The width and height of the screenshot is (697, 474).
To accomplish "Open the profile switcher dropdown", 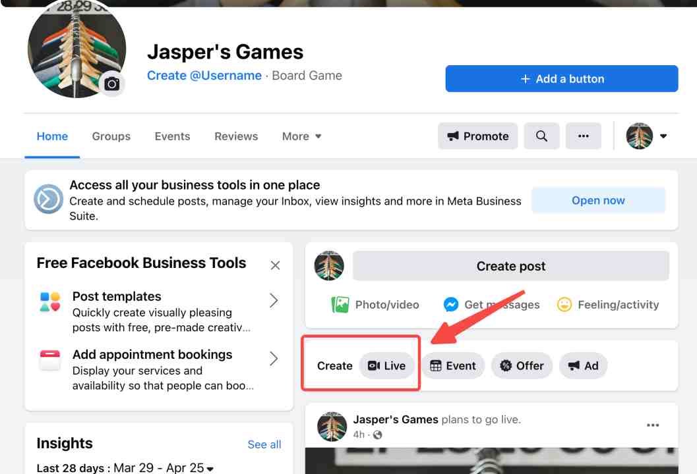I will 663,136.
